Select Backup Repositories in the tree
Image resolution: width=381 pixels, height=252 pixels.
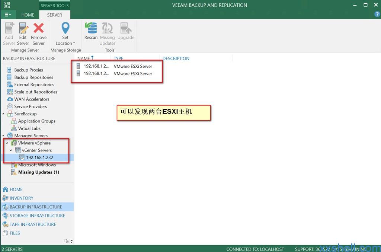33,77
